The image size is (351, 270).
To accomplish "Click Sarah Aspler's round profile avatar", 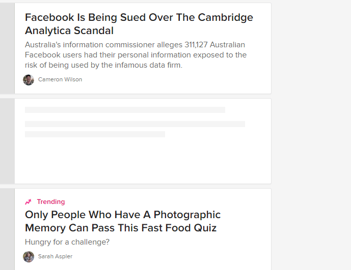I will pyautogui.click(x=29, y=257).
